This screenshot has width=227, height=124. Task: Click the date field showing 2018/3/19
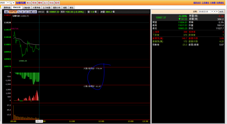click(x=205, y=11)
